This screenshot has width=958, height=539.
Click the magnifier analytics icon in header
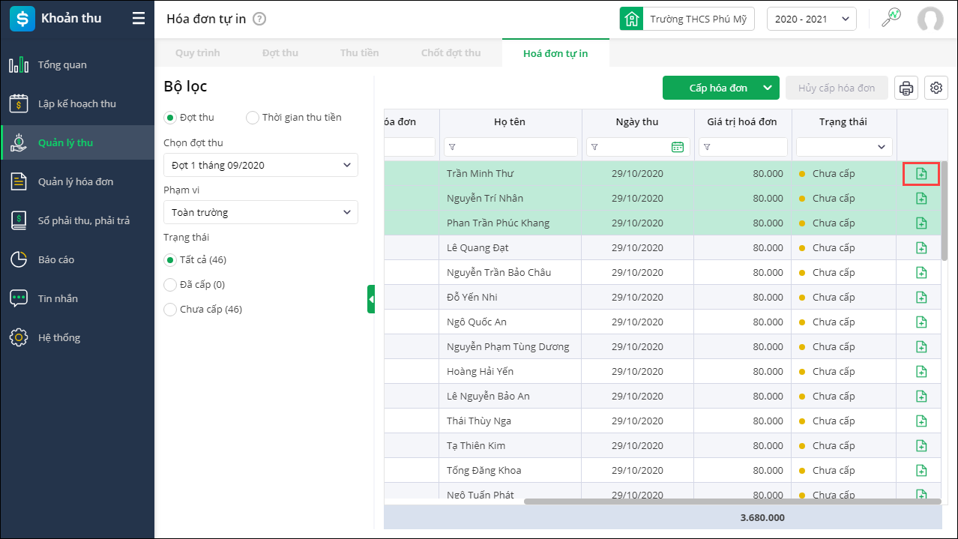891,19
